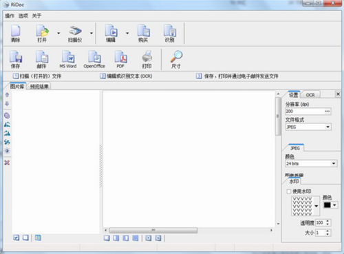The height and width of the screenshot is (254, 344).
Task: Click the 识别 OCR recognize icon
Action: point(170,31)
